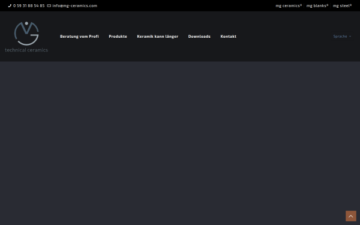Click the email envelope icon
This screenshot has height=225, width=360.
(49, 6)
